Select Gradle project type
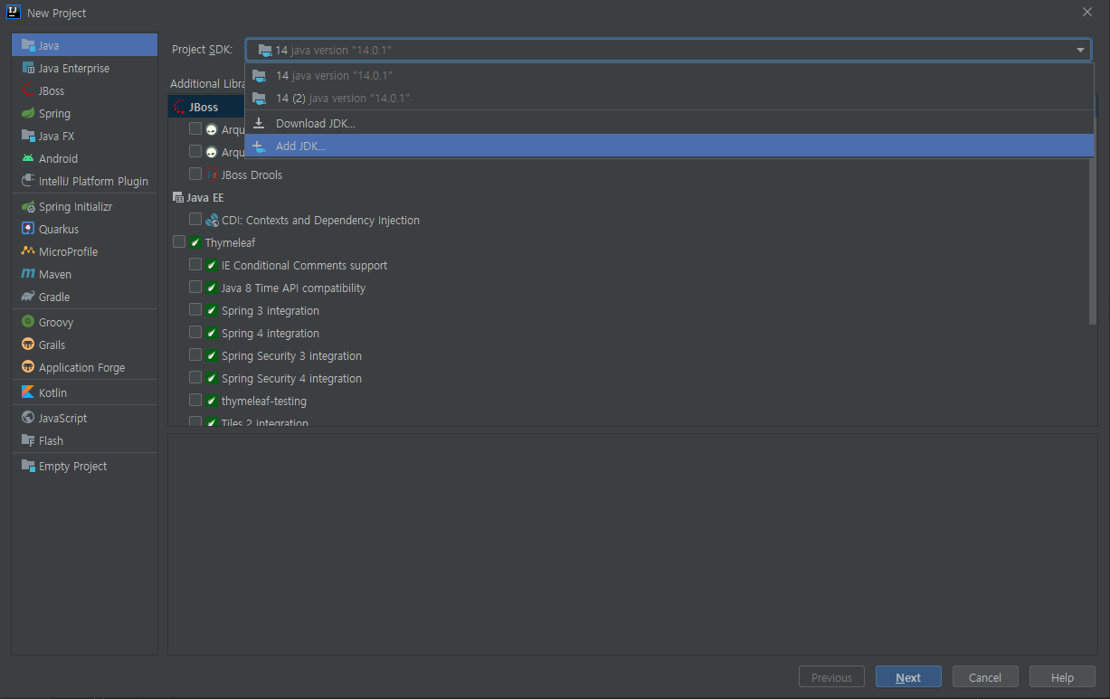Screen dimensions: 1110x699 tap(85, 297)
